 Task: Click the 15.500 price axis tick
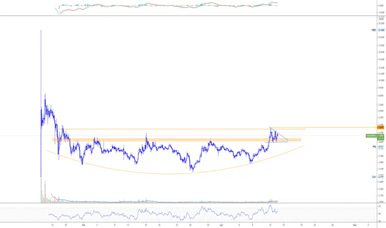pyautogui.click(x=381, y=52)
